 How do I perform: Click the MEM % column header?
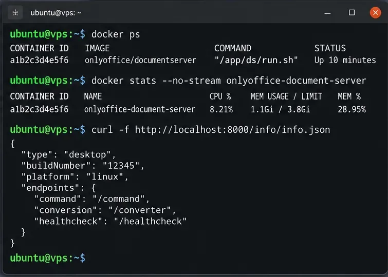pyautogui.click(x=349, y=96)
